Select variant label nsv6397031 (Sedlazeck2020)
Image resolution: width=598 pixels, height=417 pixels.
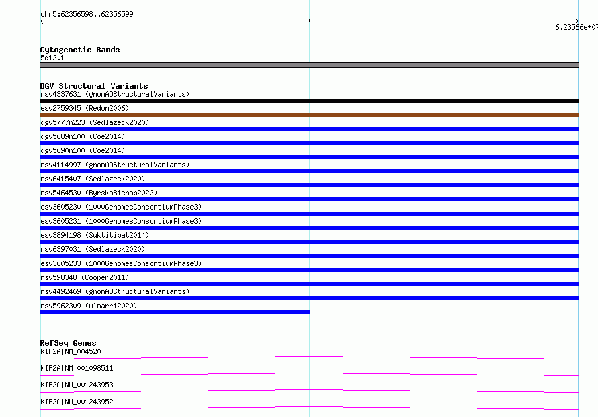[x=93, y=249]
